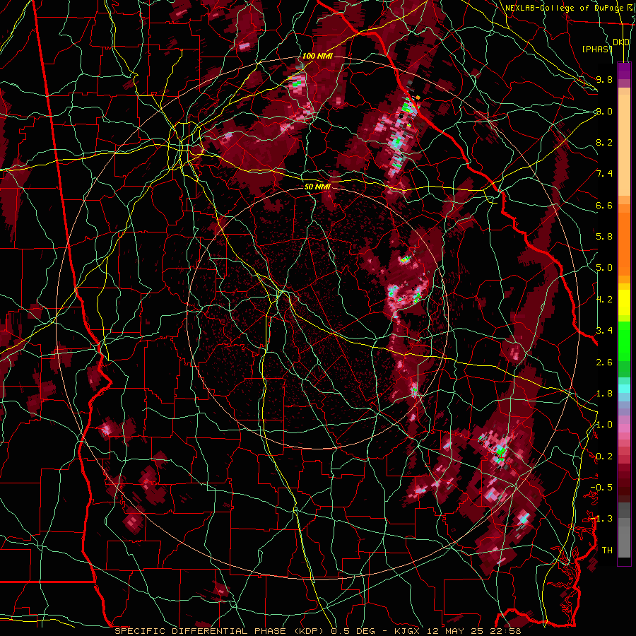Click the 7.4 value on the color scale

pyautogui.click(x=604, y=174)
